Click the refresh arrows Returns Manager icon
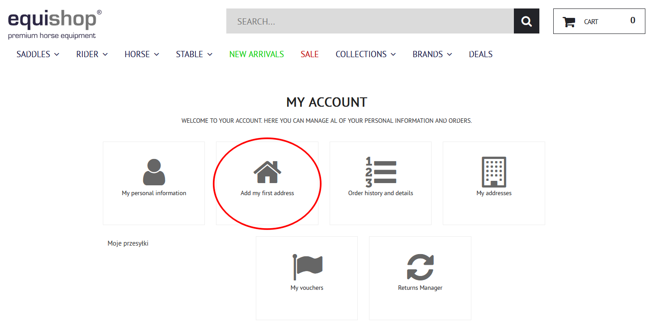The width and height of the screenshot is (657, 330). tap(420, 267)
